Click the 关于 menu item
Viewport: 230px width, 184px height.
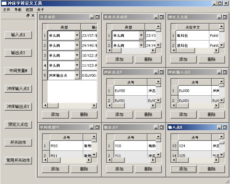40,10
